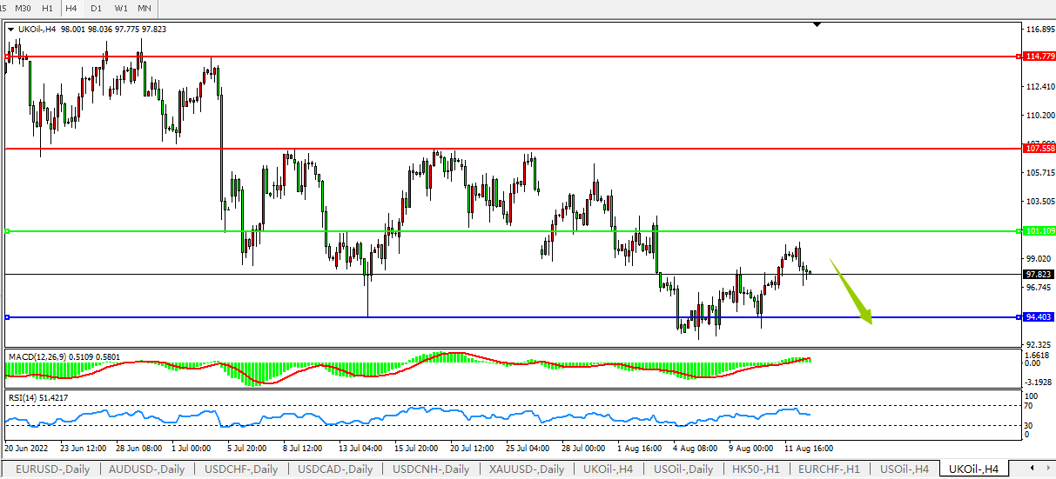Select the red horizontal line at 114.779
Viewport: 1056px width, 479px height.
[x=522, y=57]
